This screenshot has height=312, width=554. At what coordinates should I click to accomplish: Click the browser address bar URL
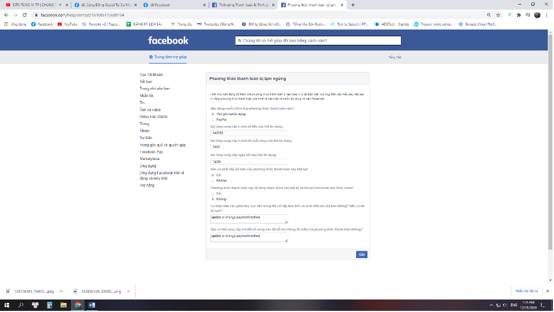82,15
